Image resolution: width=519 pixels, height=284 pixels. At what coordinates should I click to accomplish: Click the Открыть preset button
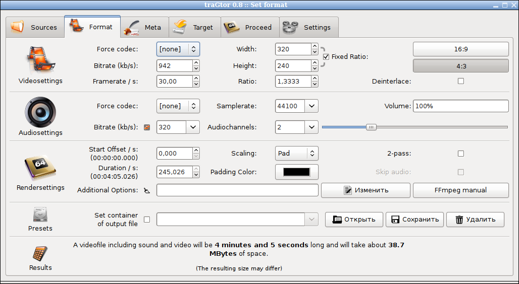(354, 220)
